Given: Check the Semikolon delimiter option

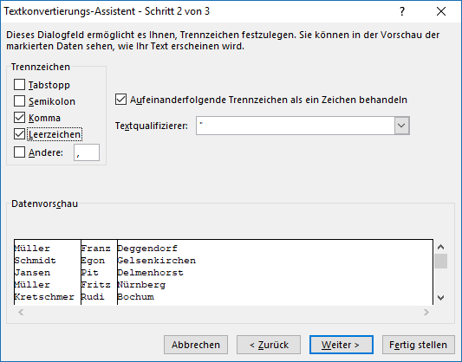Looking at the screenshot, I should point(19,101).
